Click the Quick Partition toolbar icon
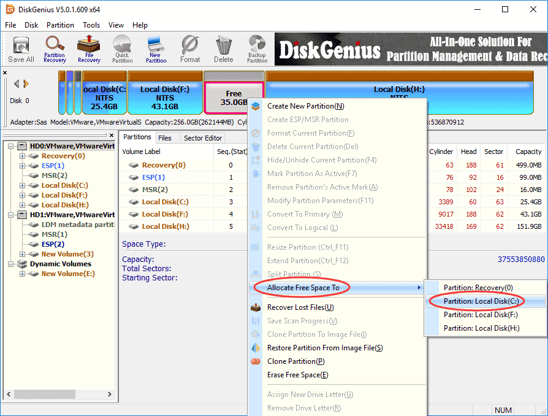548x416 pixels. point(122,48)
